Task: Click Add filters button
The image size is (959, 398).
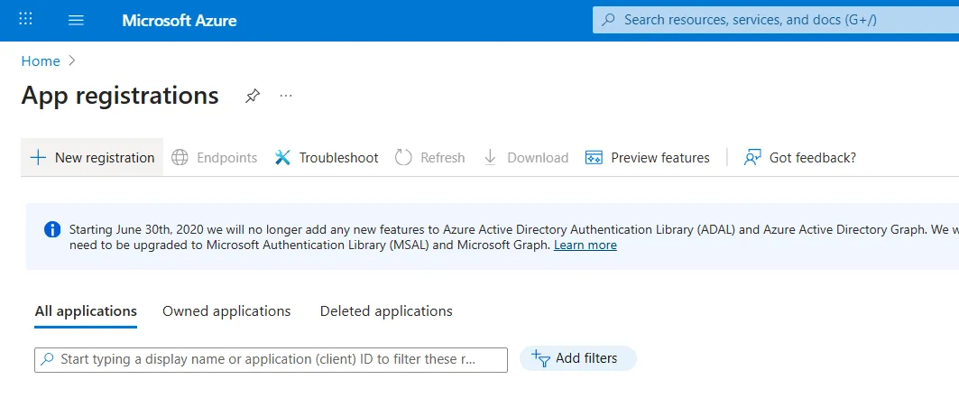Action: coord(578,358)
